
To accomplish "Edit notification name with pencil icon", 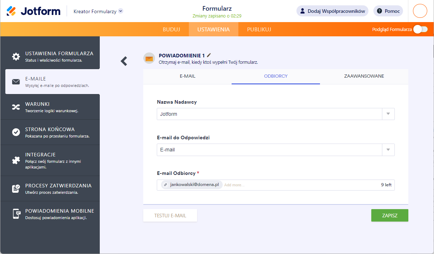I will click(209, 55).
